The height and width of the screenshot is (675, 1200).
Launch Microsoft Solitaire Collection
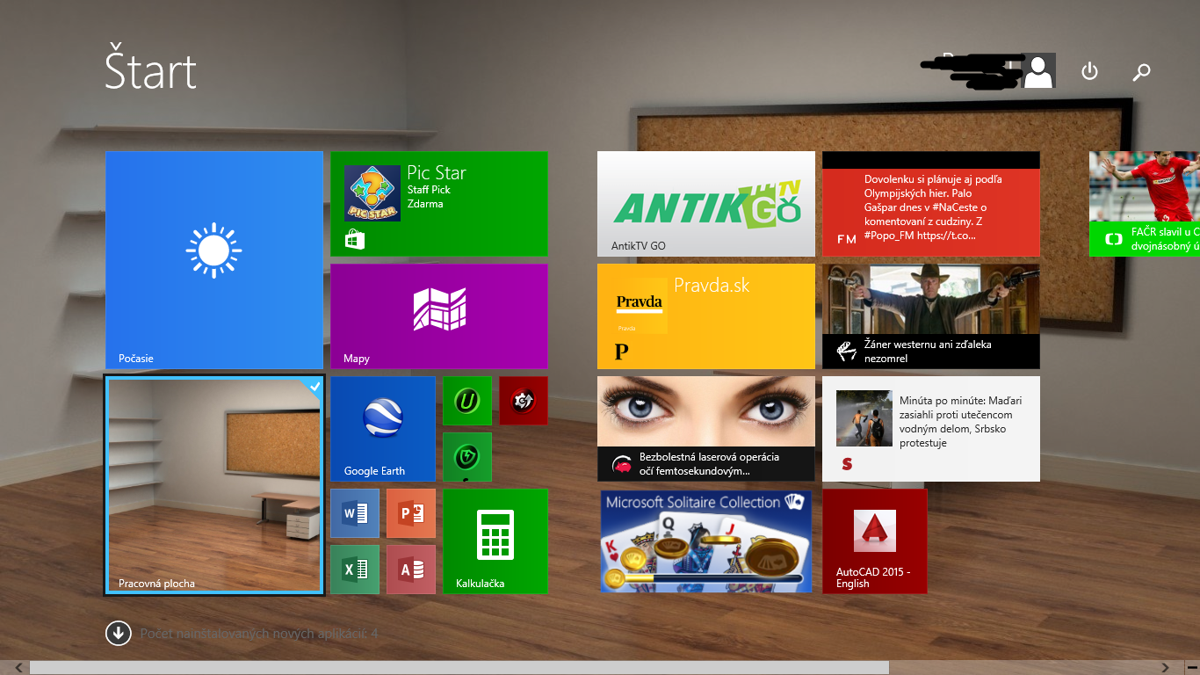pos(706,541)
